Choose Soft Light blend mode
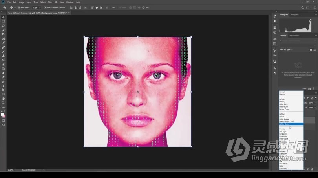This screenshot has height=178, width=318. coord(291,131)
